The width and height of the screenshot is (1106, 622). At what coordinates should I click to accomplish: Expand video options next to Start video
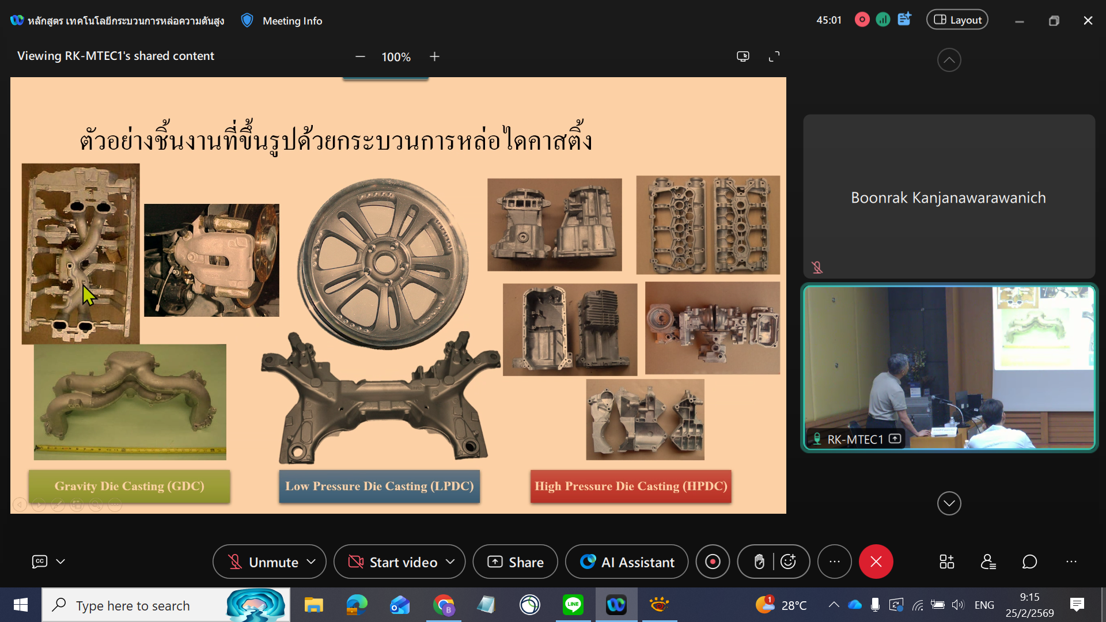pos(450,562)
